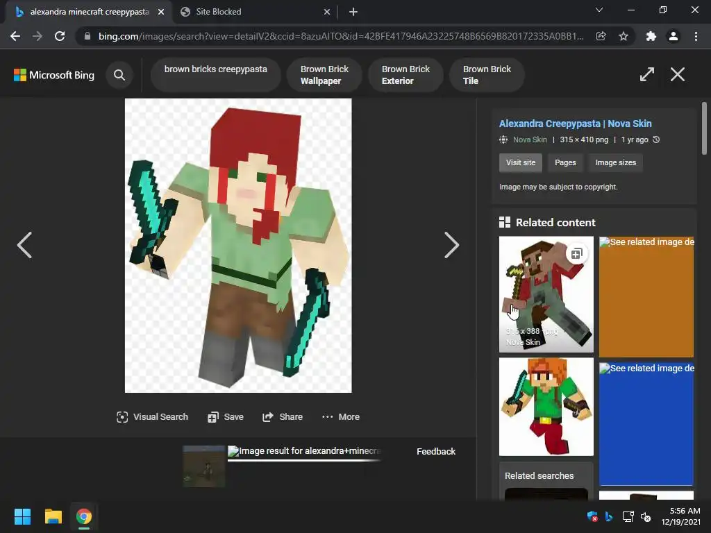Click the Nova Skin source name
This screenshot has height=533, width=711.
click(530, 139)
